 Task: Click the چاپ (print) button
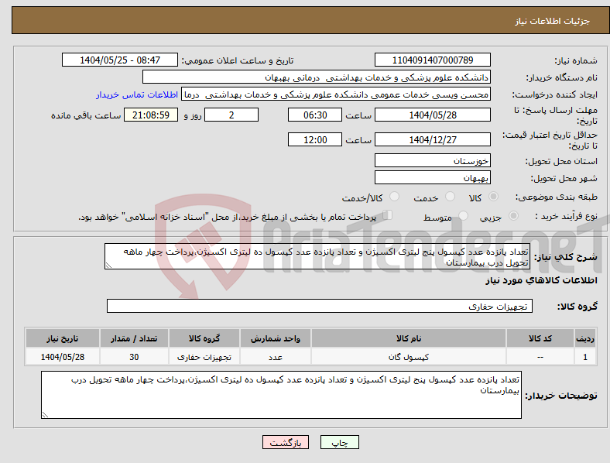click(339, 442)
